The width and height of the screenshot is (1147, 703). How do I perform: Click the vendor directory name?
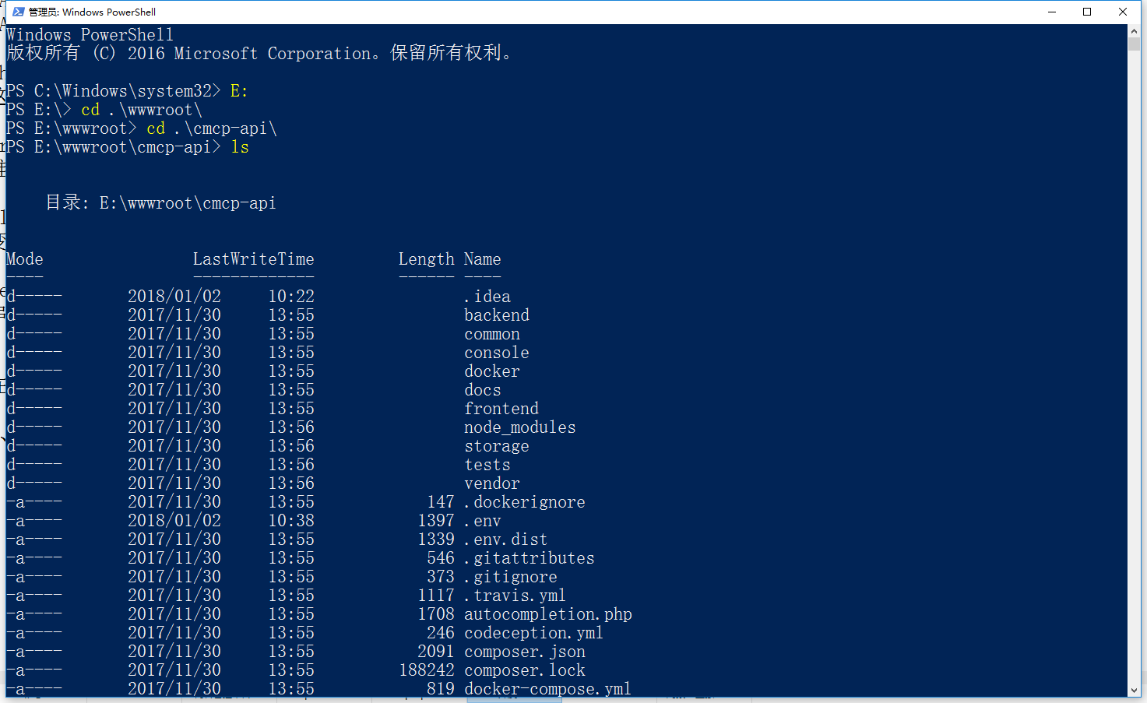click(x=491, y=483)
